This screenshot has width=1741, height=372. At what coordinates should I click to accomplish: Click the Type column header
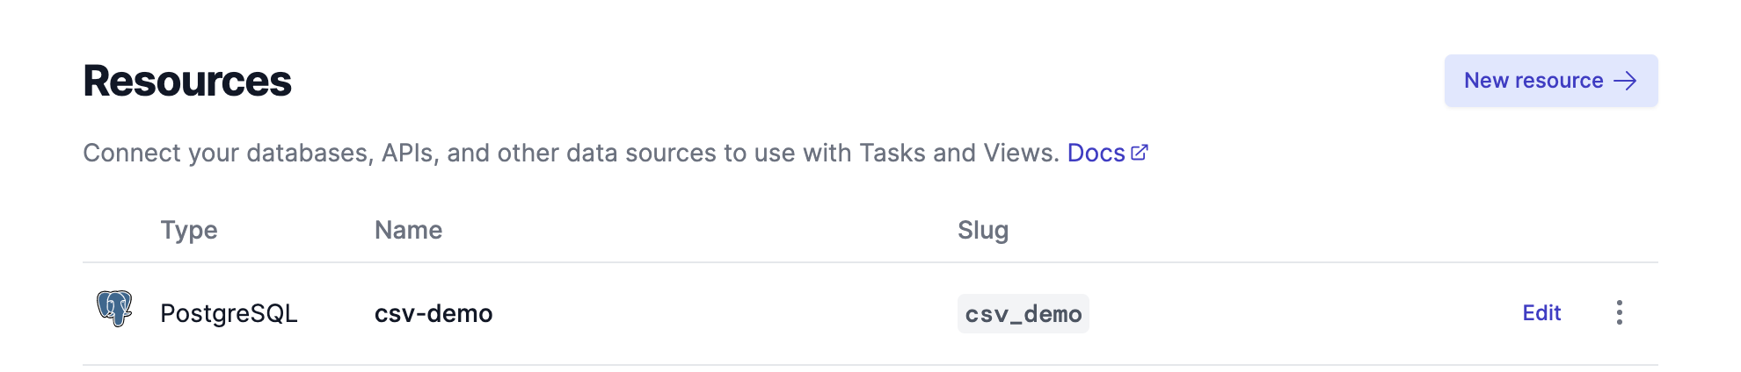tap(189, 230)
